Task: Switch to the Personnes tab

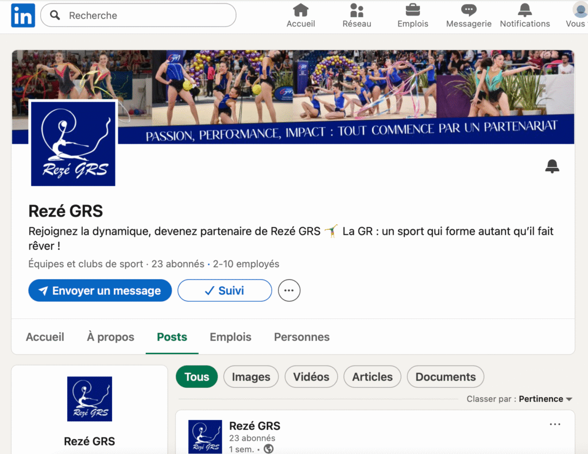Action: pos(302,337)
